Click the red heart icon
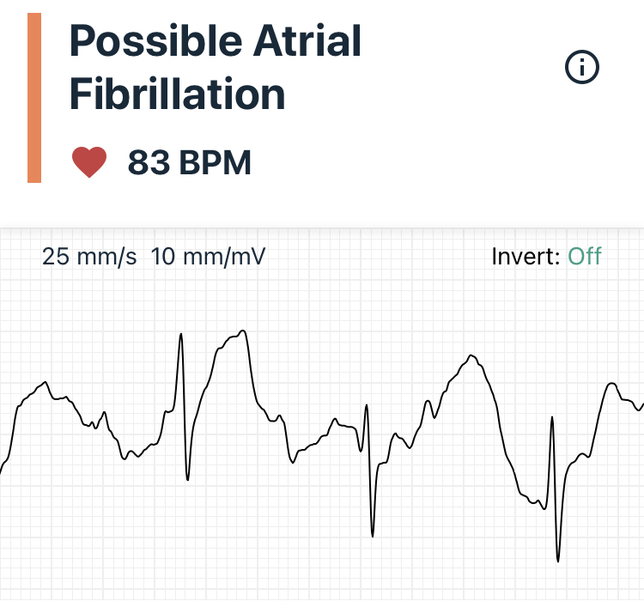 [89, 162]
